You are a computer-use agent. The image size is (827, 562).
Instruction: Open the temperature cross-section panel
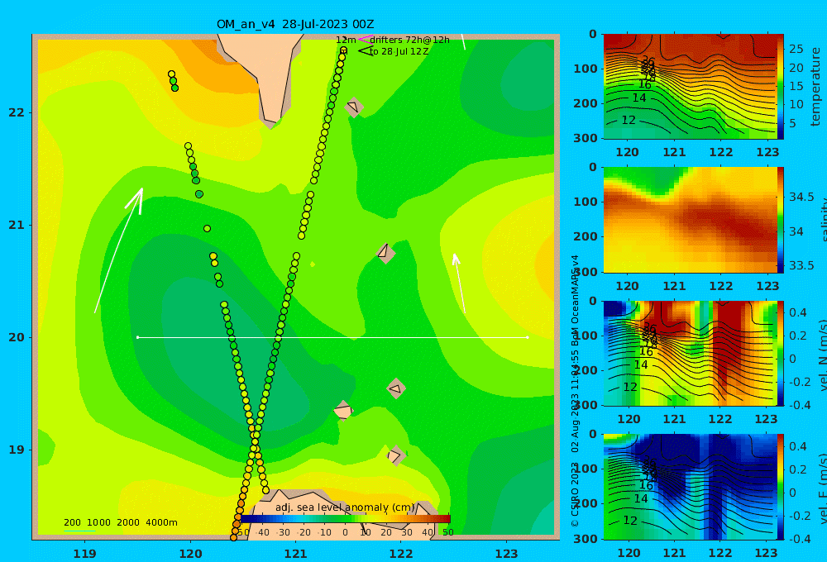690,87
